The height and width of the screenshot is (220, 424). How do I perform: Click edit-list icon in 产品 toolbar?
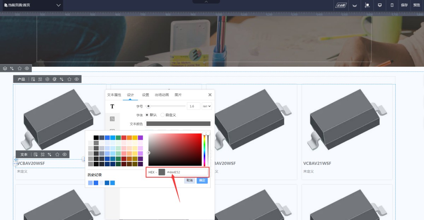(x=33, y=79)
